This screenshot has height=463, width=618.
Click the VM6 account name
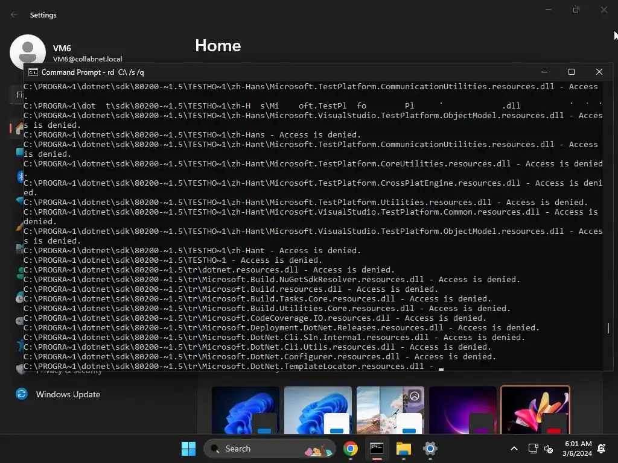[x=62, y=48]
